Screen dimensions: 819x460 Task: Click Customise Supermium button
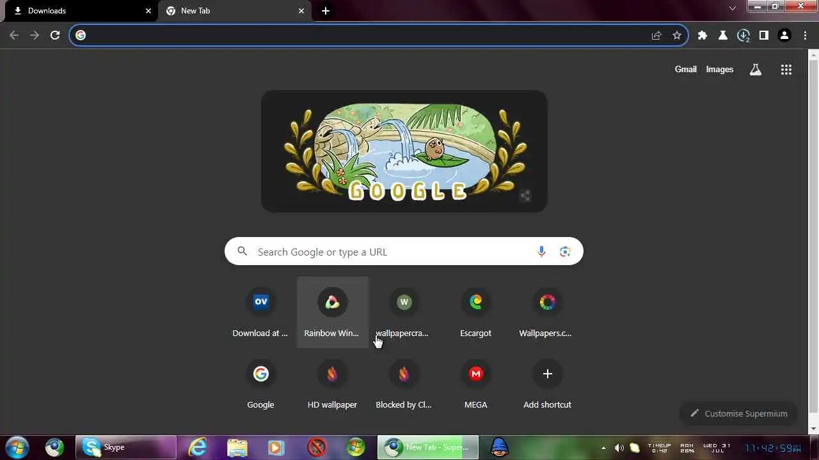tap(738, 413)
